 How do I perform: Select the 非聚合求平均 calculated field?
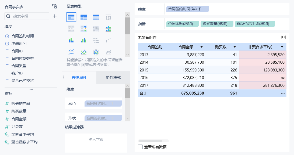tap(23, 134)
